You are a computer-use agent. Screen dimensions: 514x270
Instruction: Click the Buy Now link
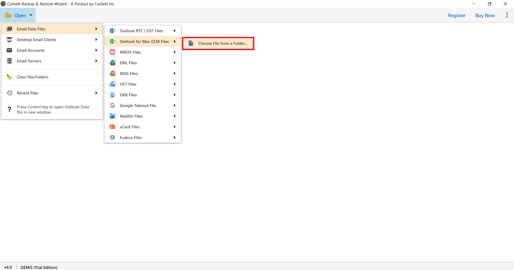coord(485,15)
